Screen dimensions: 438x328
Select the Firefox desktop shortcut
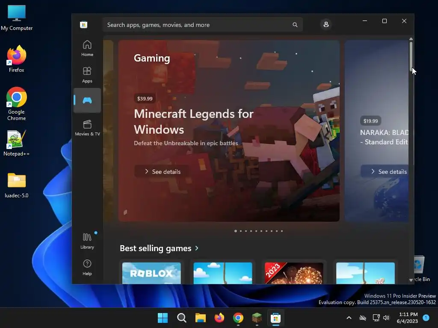pos(17,59)
